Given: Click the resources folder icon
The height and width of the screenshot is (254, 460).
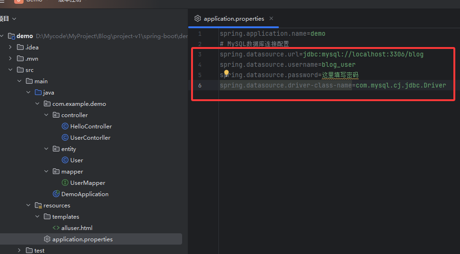Looking at the screenshot, I should point(38,205).
